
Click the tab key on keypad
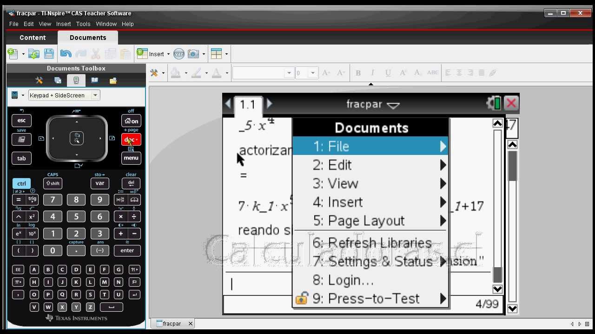(21, 158)
